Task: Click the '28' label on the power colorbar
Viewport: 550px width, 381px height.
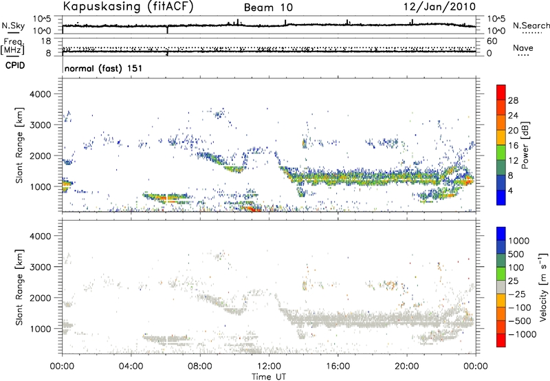Action: tap(513, 100)
